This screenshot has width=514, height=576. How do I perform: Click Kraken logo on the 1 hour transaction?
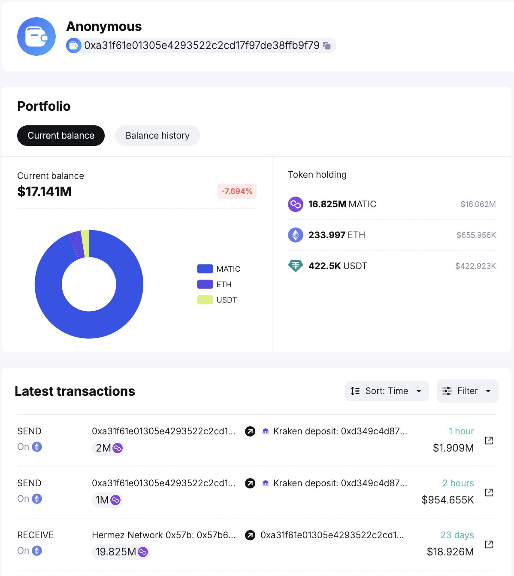(266, 431)
